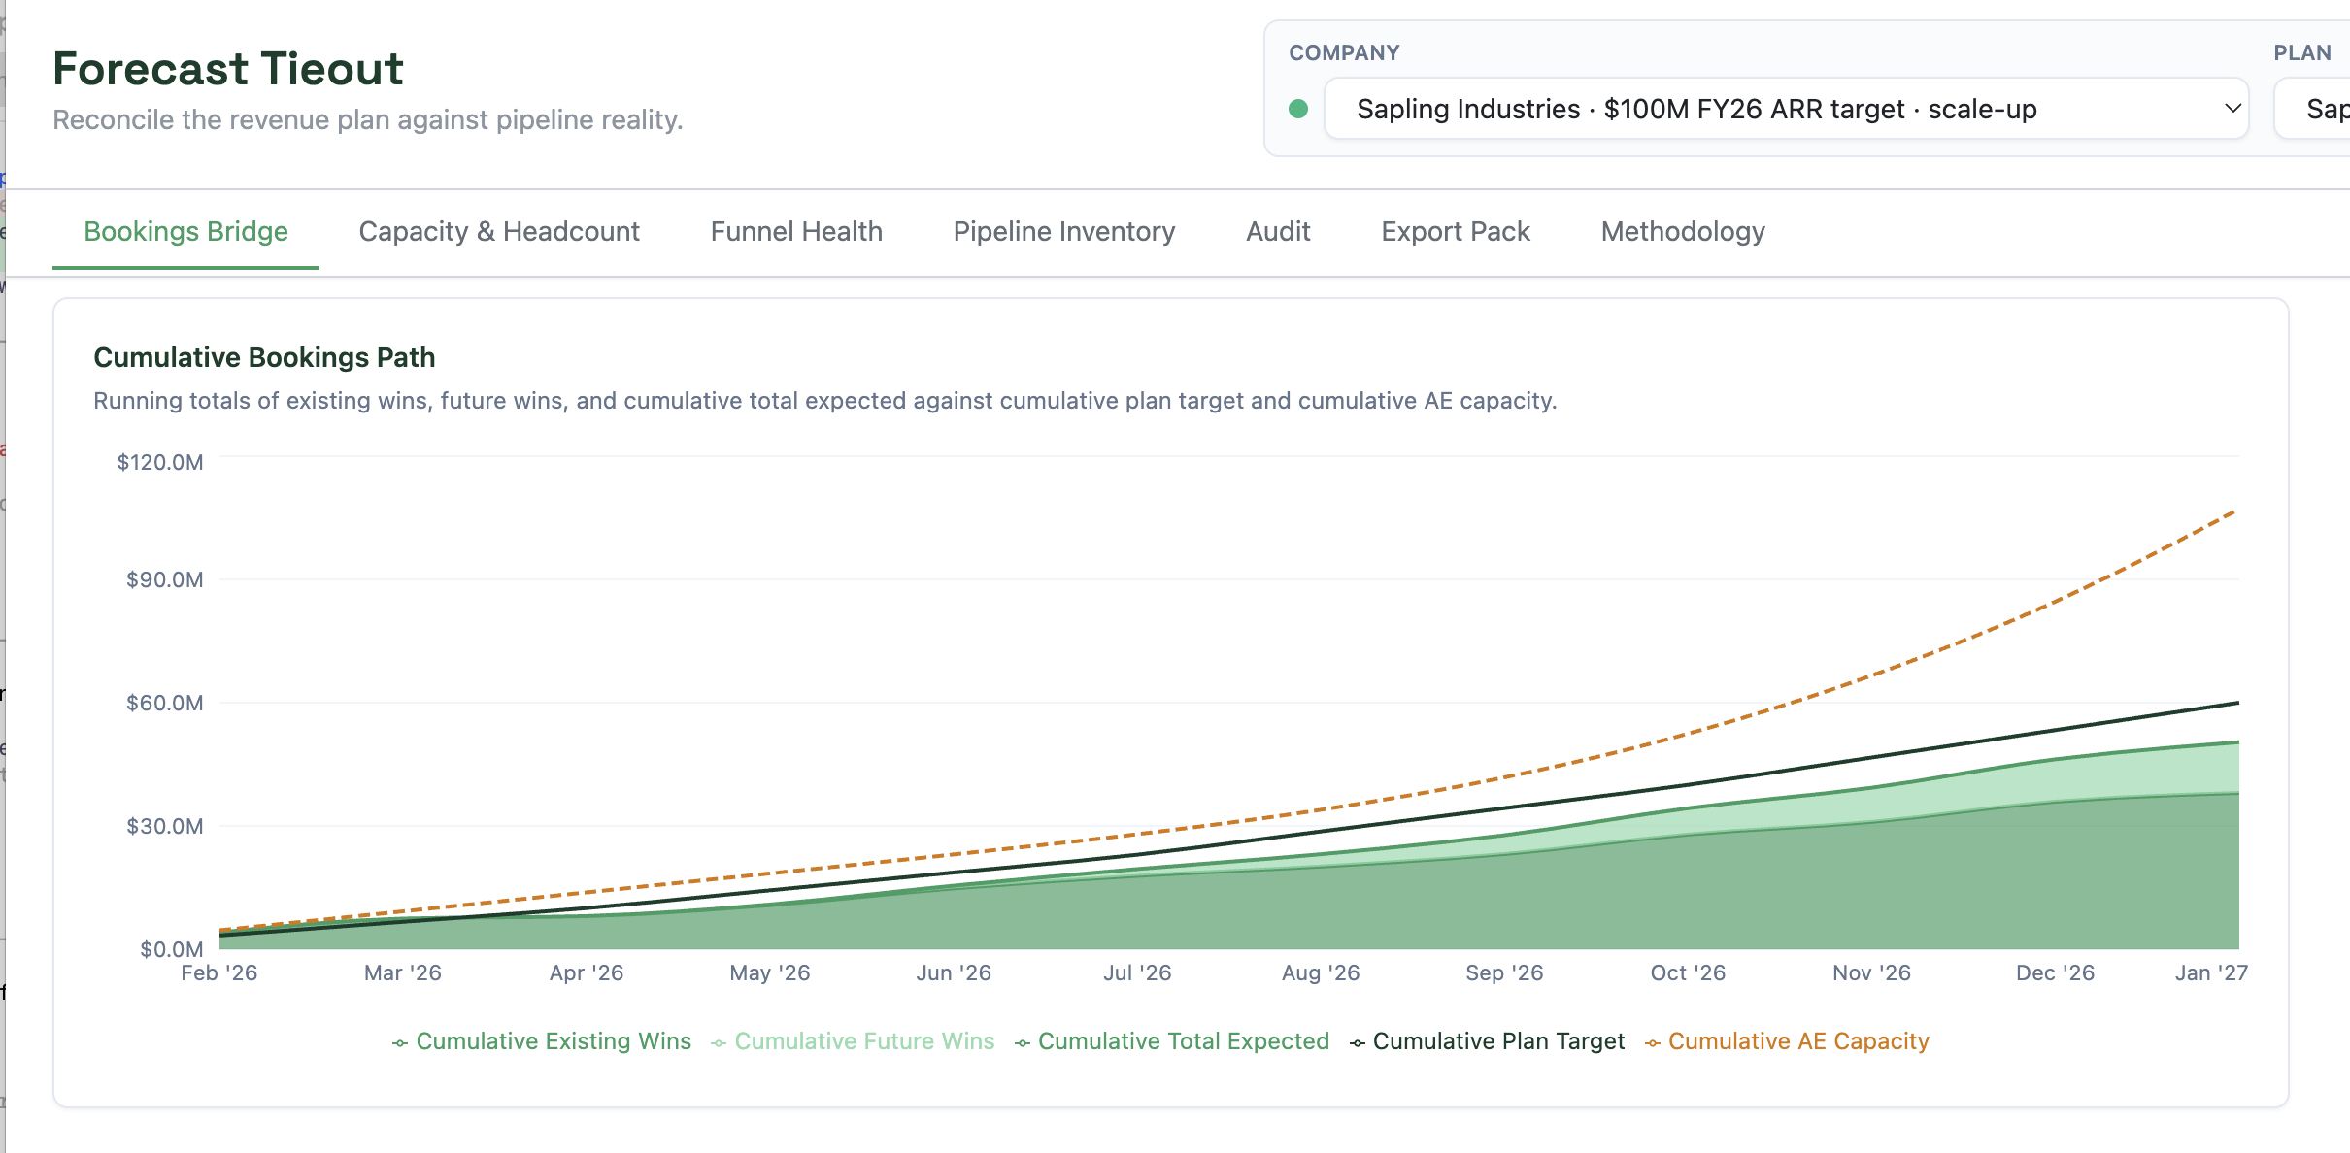
Task: Open the Funnel Health tab
Action: click(x=796, y=231)
